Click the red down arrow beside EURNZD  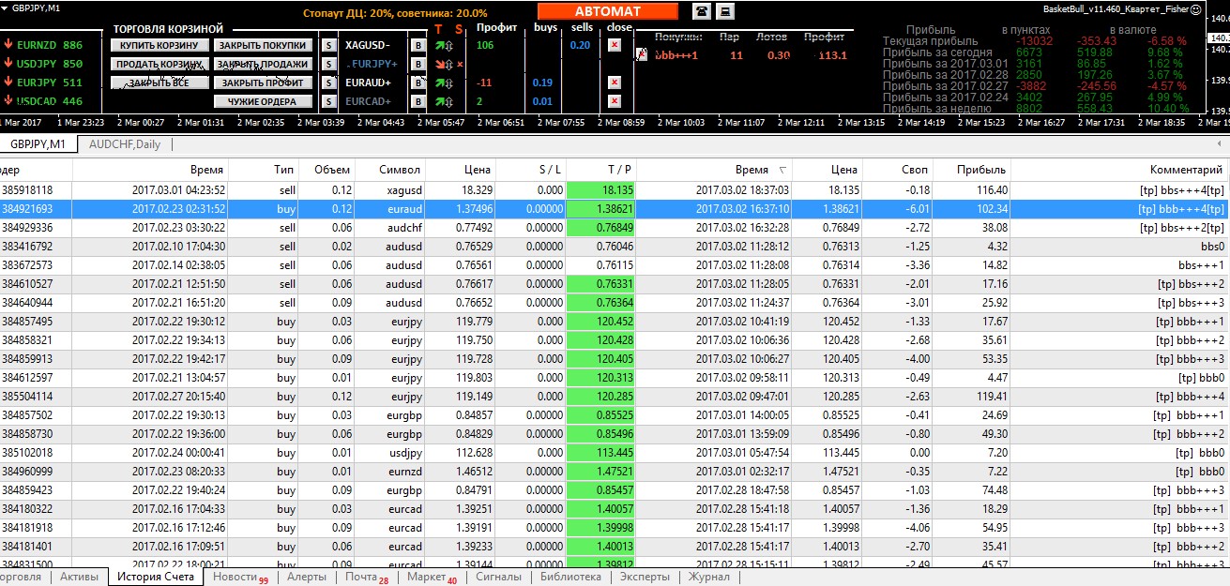(8, 45)
